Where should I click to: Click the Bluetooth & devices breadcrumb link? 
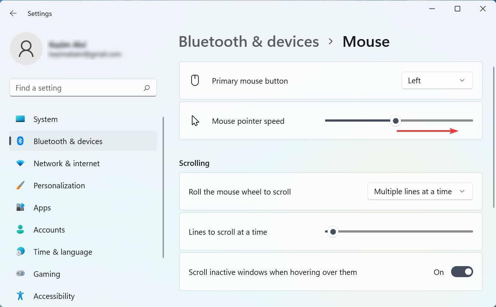248,41
